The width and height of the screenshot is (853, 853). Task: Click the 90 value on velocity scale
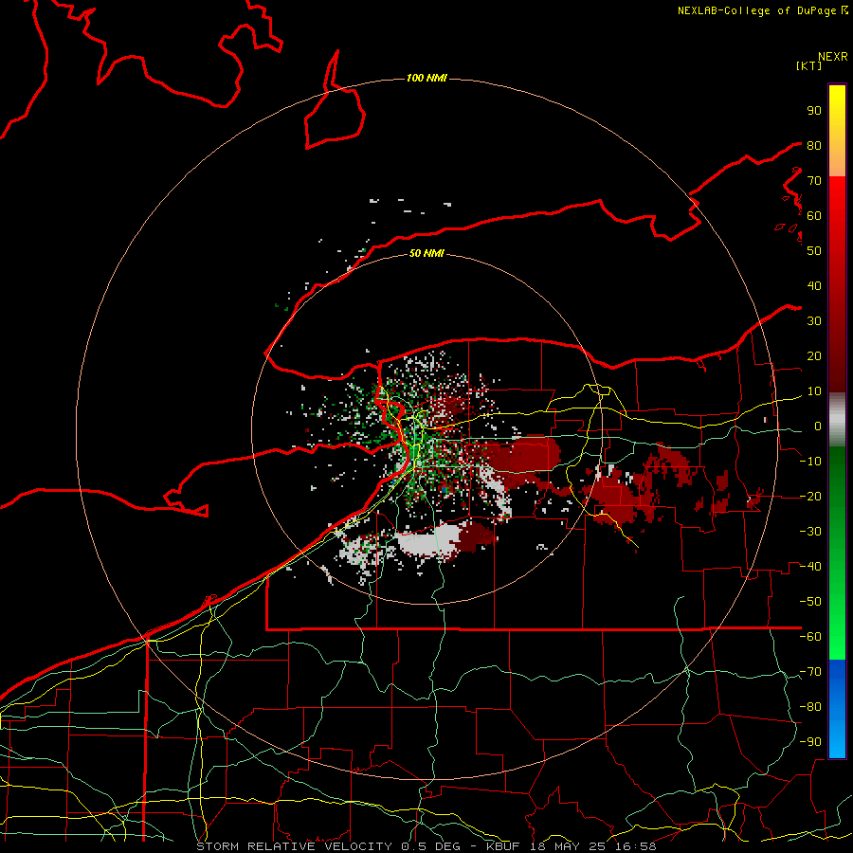pos(814,111)
